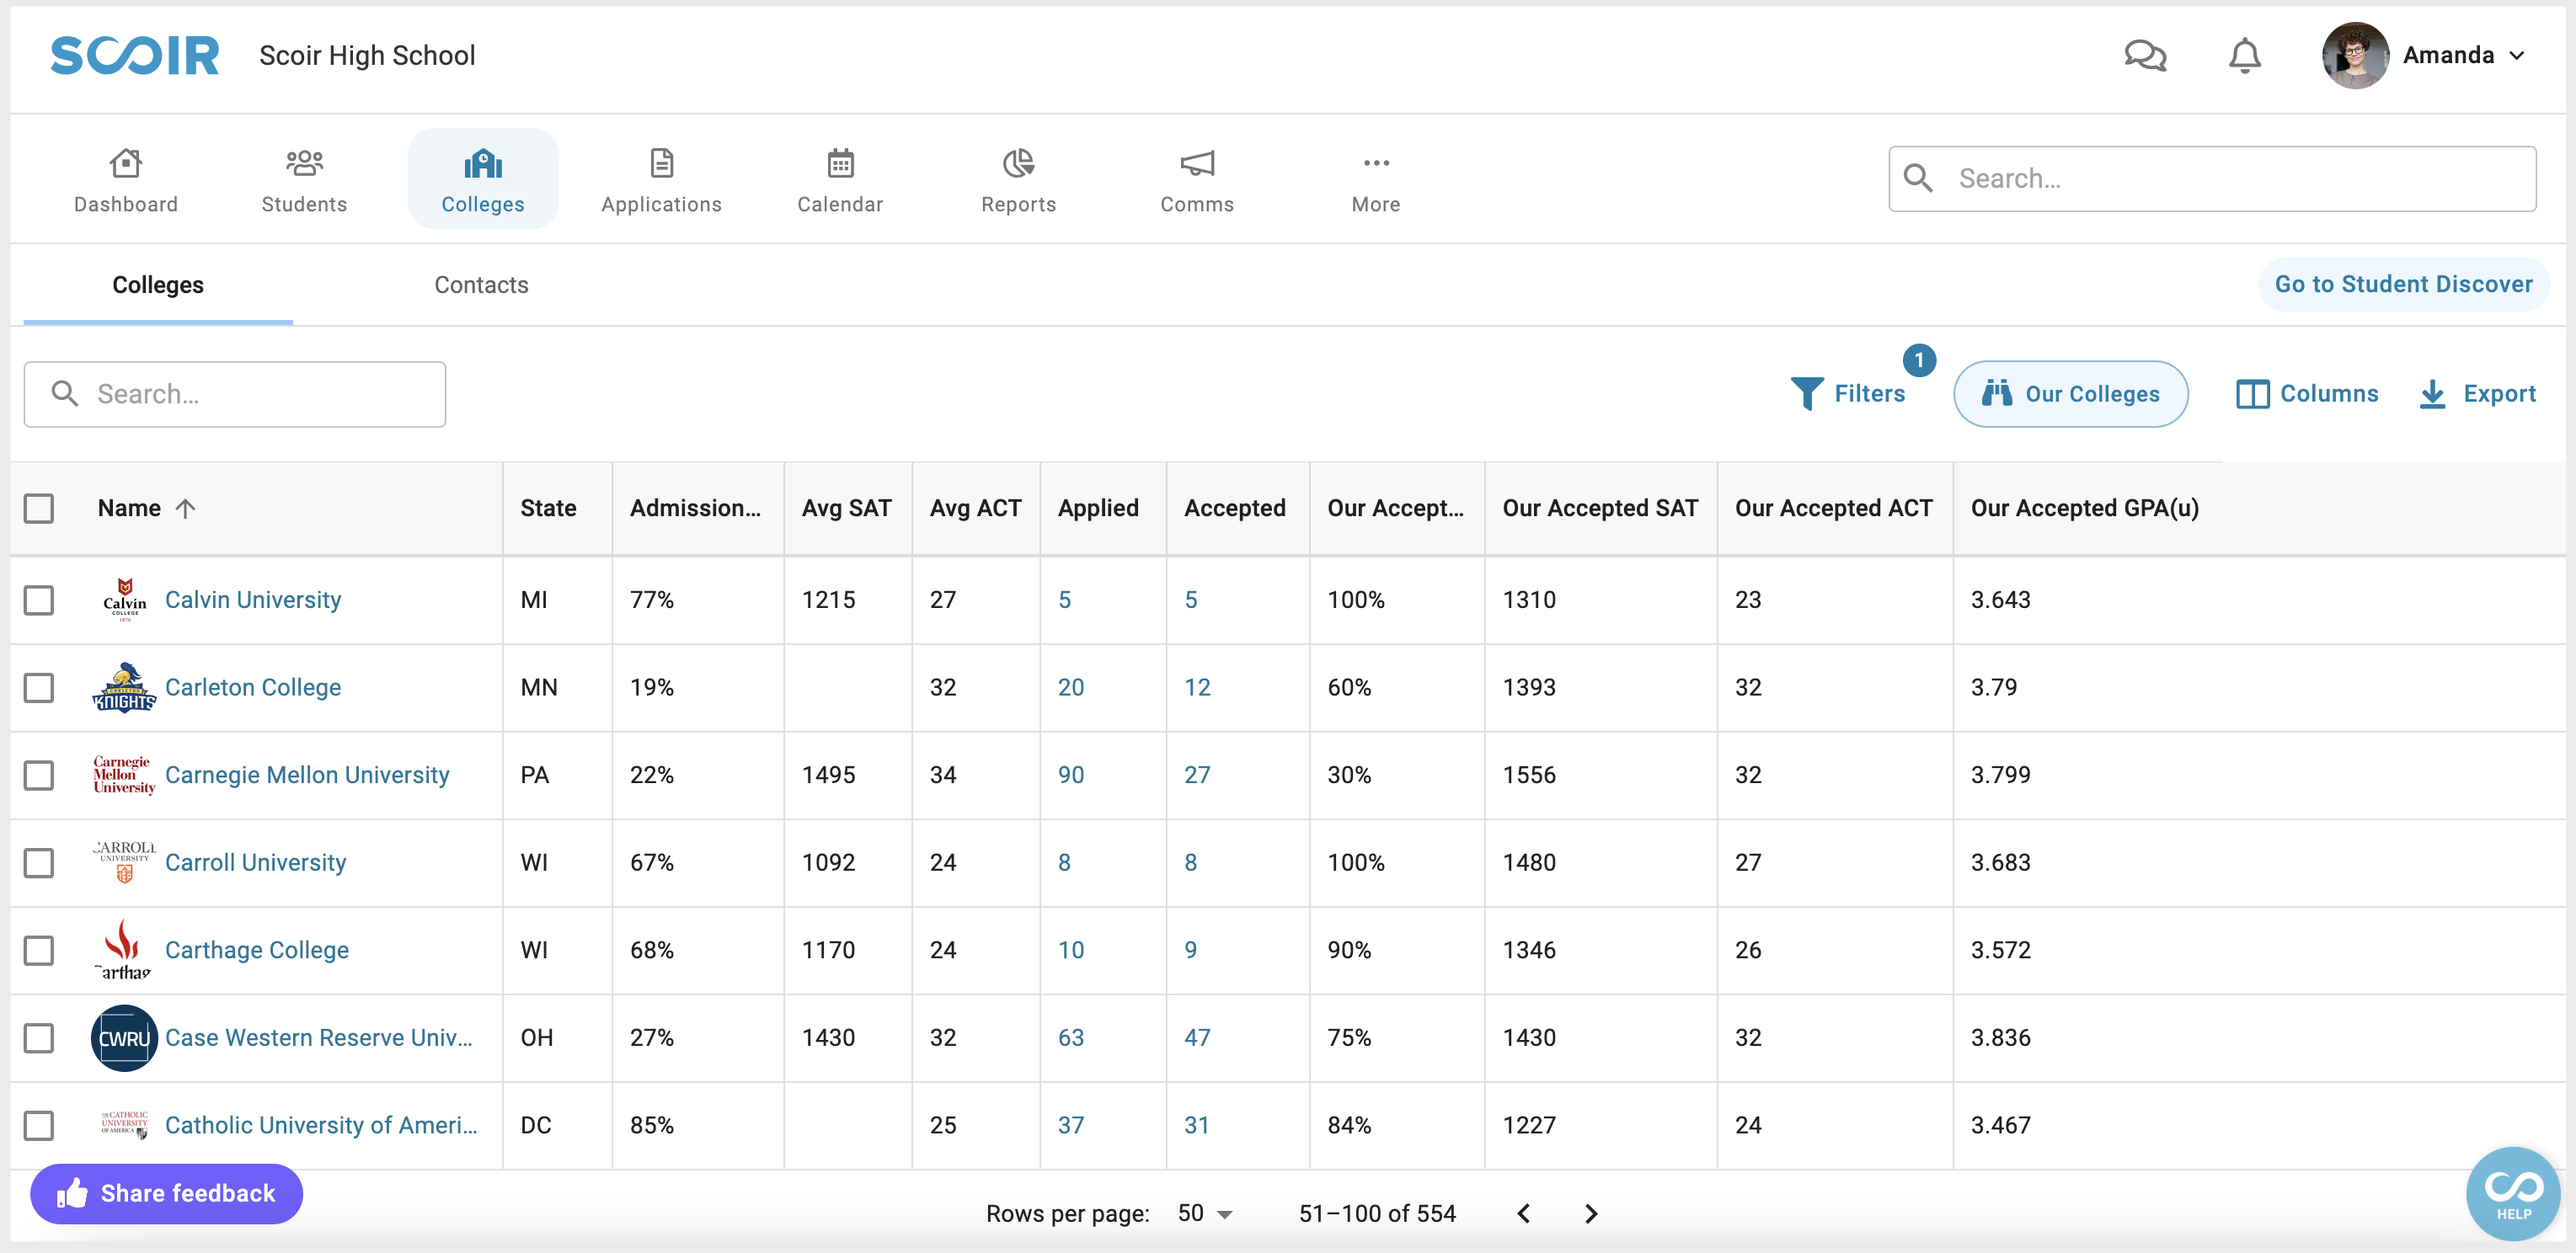Click the colleges list search field
2576x1253 pixels.
(235, 394)
